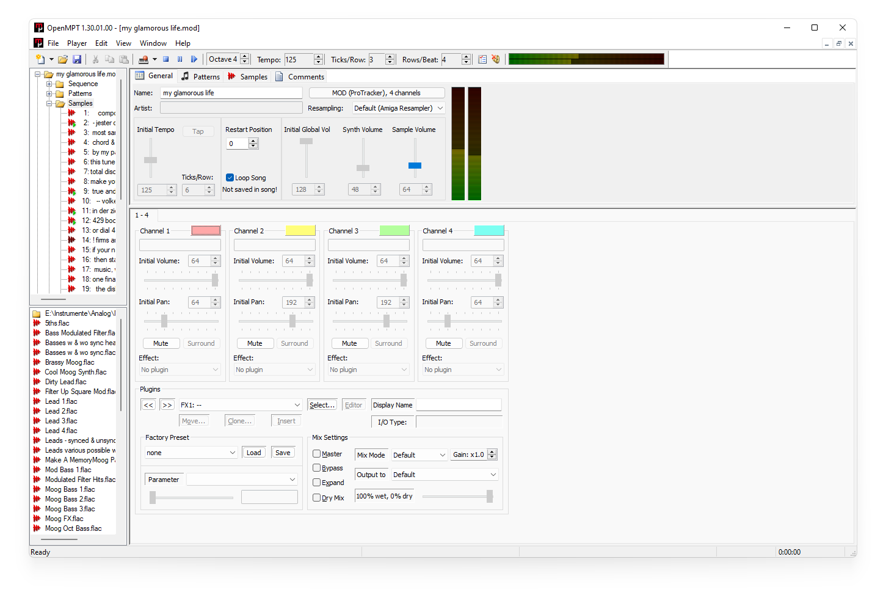
Task: Open the Output to dropdown
Action: [x=445, y=475]
